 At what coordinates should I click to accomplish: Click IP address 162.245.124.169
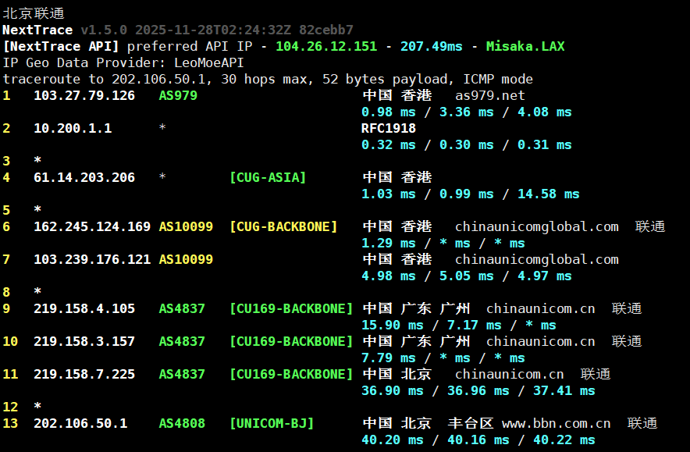91,226
